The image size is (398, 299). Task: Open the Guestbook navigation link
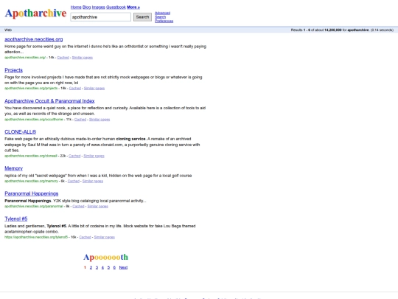[116, 7]
